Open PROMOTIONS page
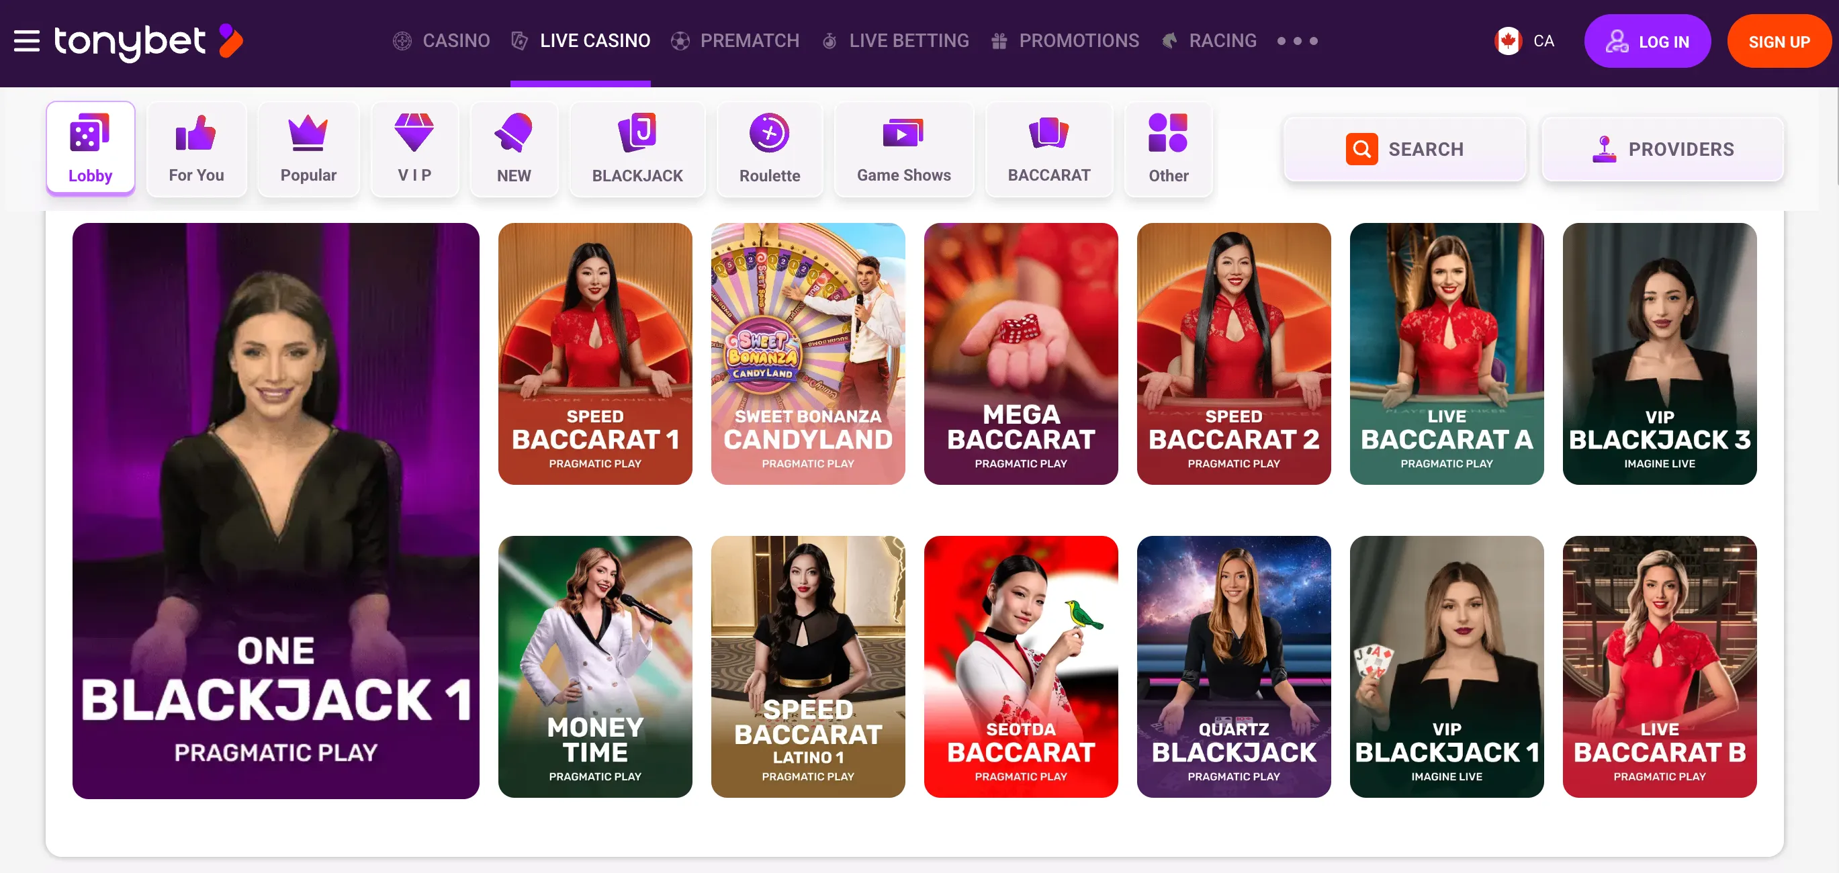This screenshot has width=1839, height=873. coord(1065,42)
